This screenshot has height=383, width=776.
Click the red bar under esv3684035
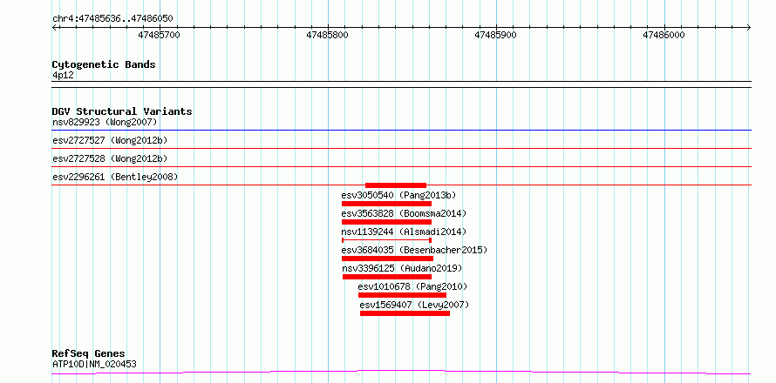point(387,259)
